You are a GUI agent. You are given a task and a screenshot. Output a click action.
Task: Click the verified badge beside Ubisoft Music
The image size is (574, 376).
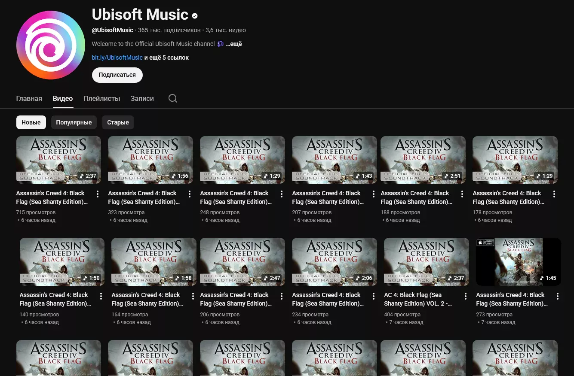click(195, 16)
